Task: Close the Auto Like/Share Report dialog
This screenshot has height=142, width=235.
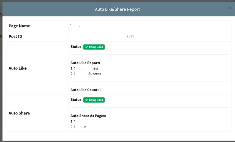Action: 230,9
